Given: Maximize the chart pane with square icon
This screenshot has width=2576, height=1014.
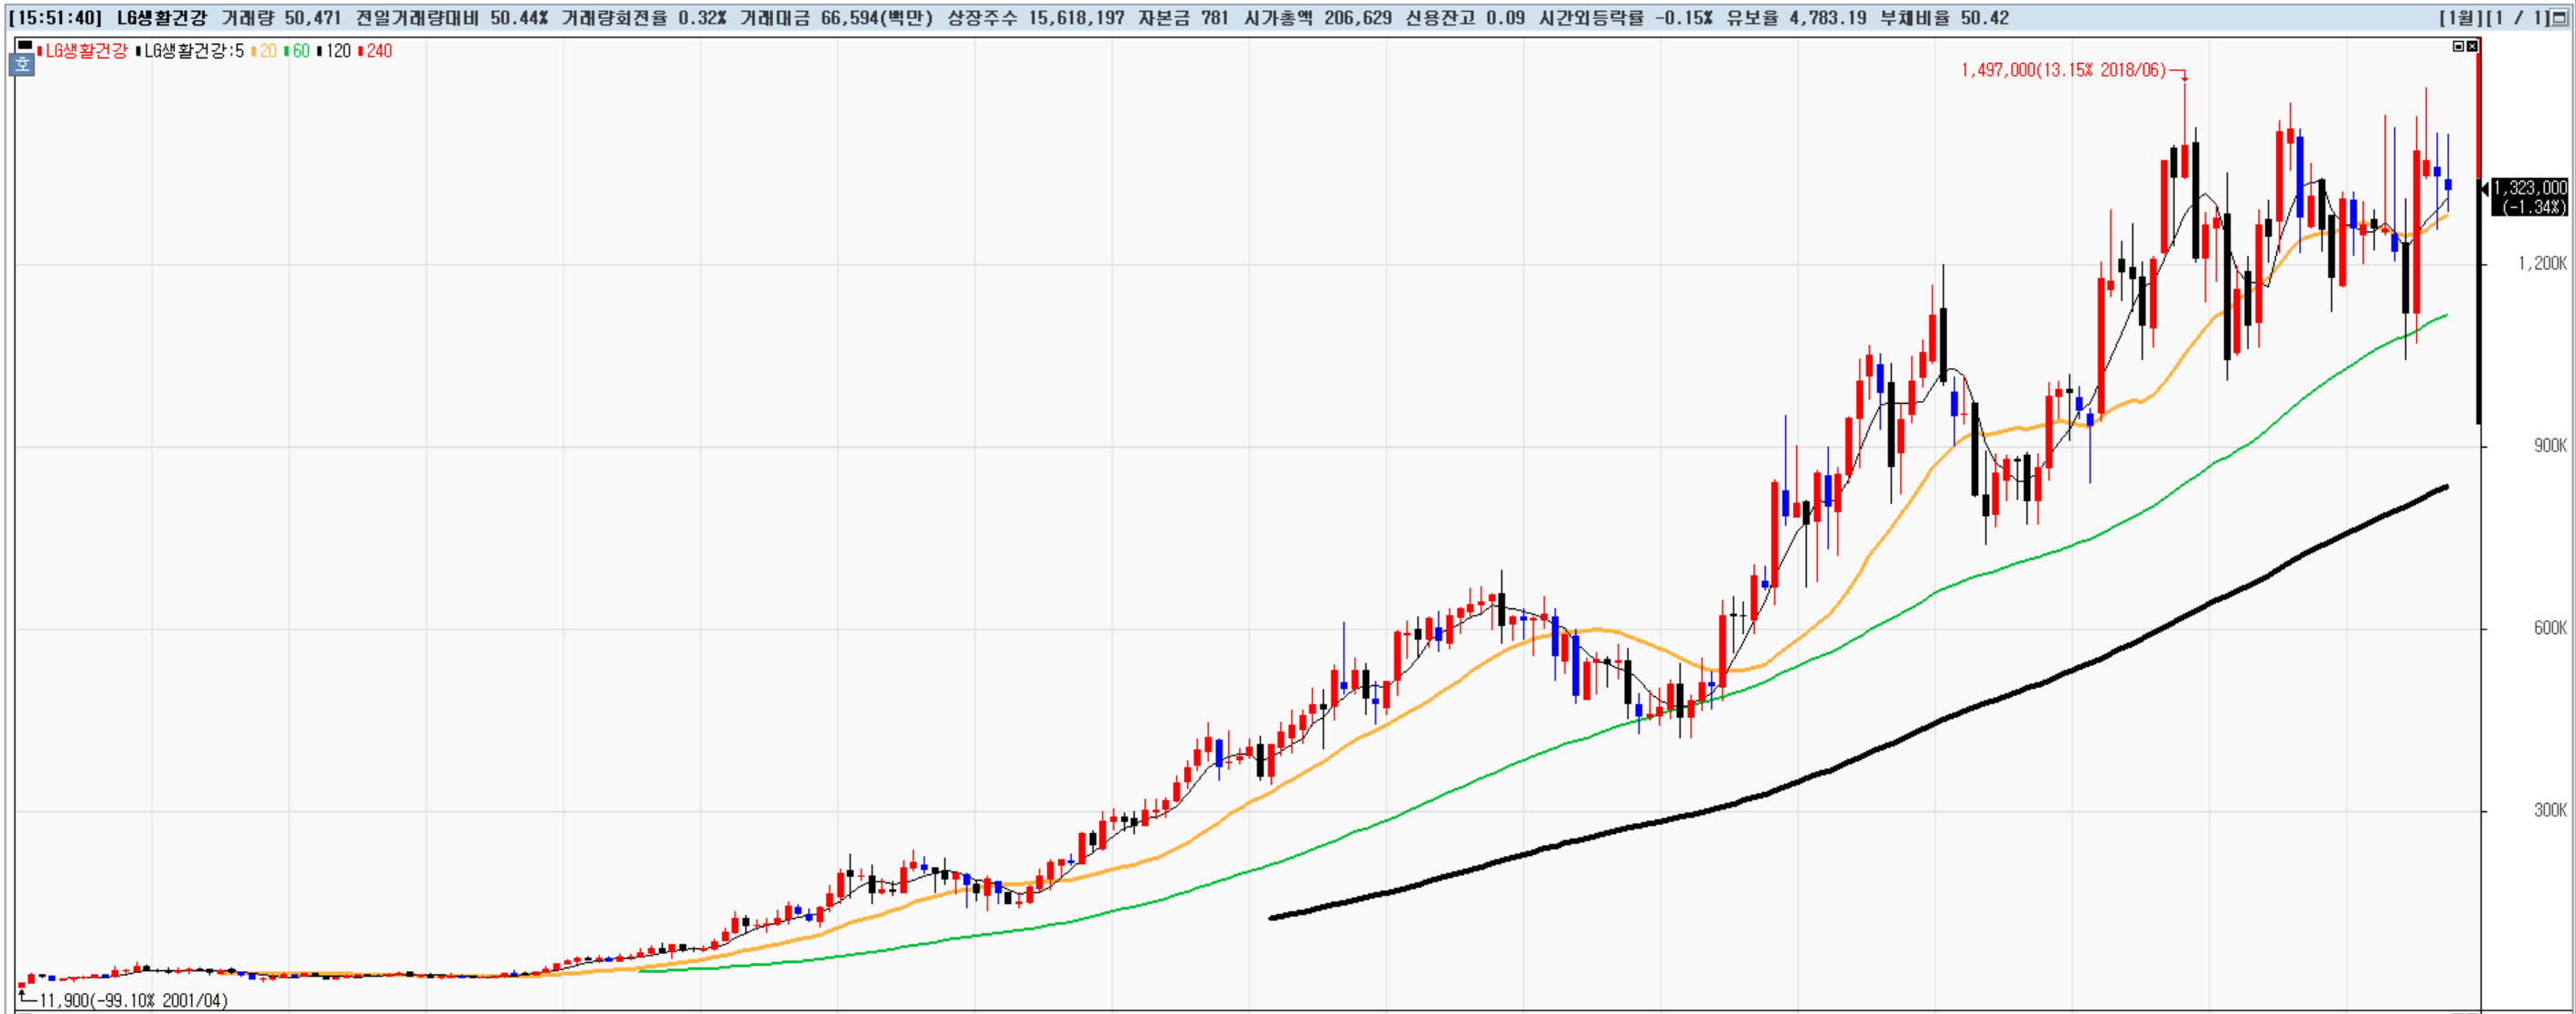Looking at the screenshot, I should pos(2459,47).
